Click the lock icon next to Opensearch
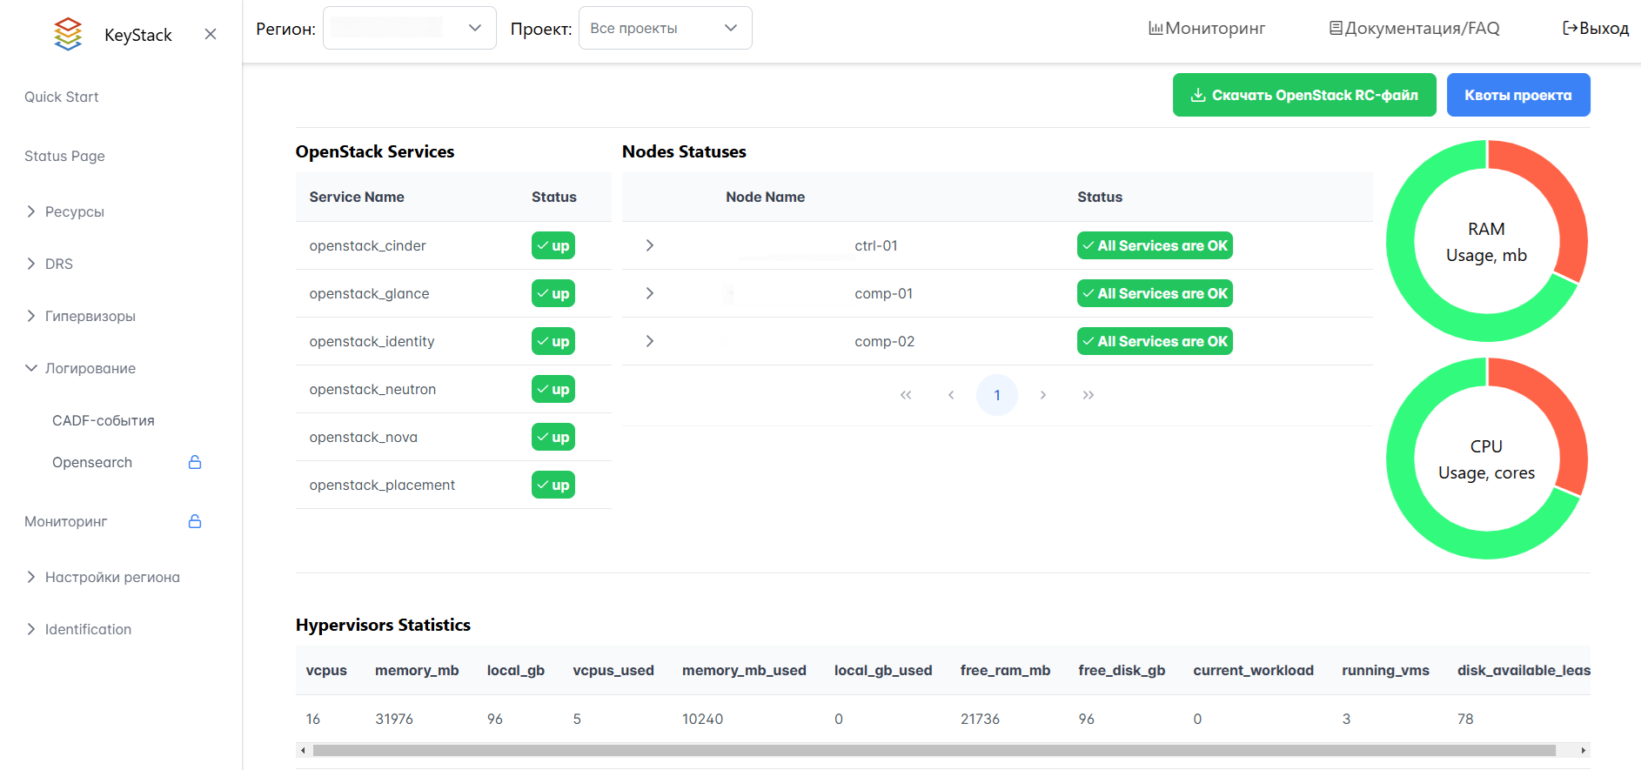1641x770 pixels. point(195,462)
